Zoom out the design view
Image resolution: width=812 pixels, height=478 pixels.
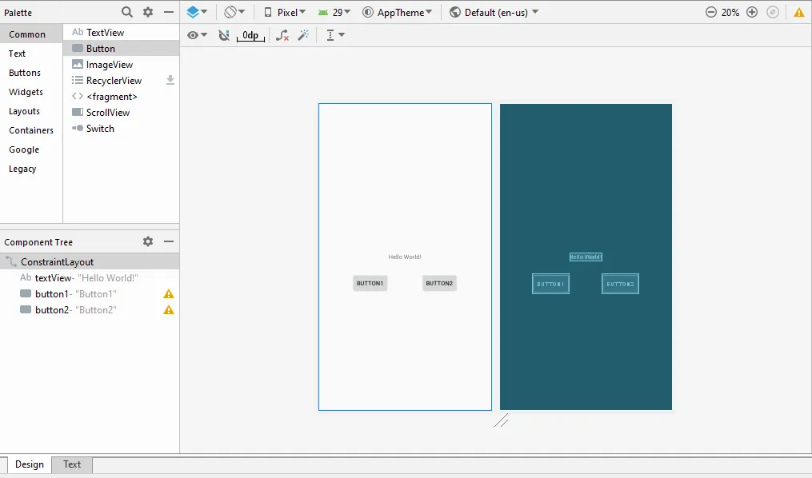coord(711,13)
